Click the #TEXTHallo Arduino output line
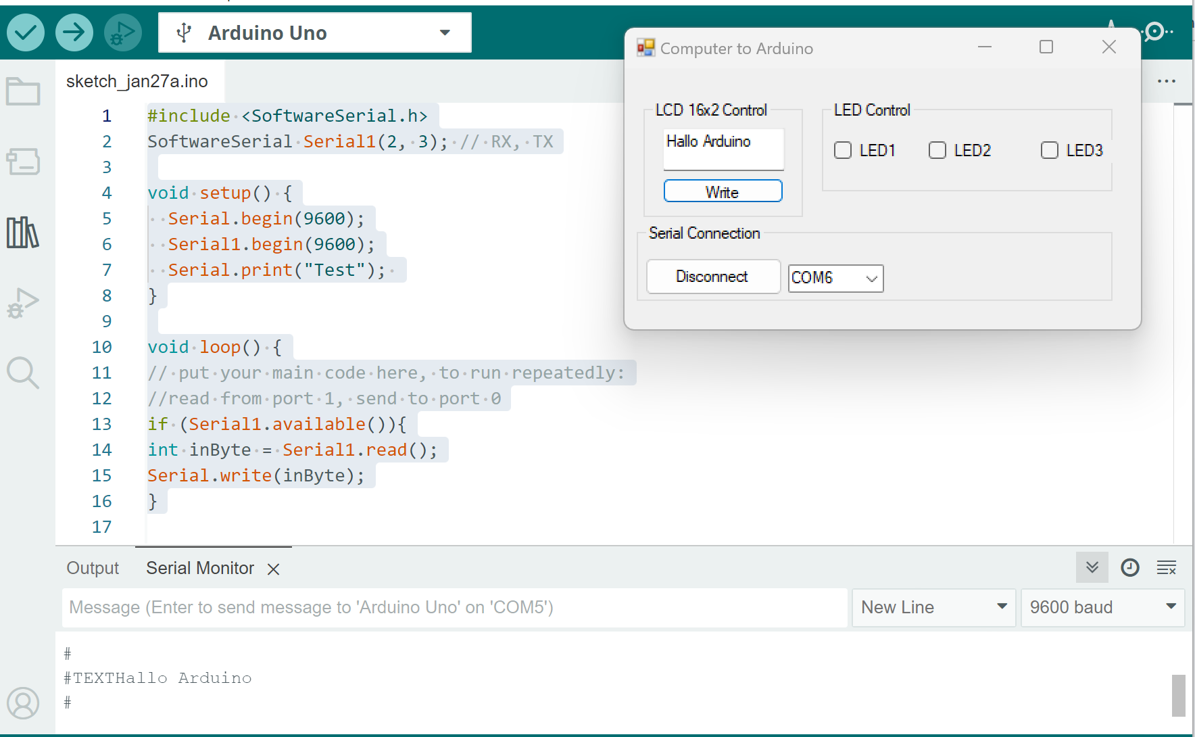 [157, 678]
